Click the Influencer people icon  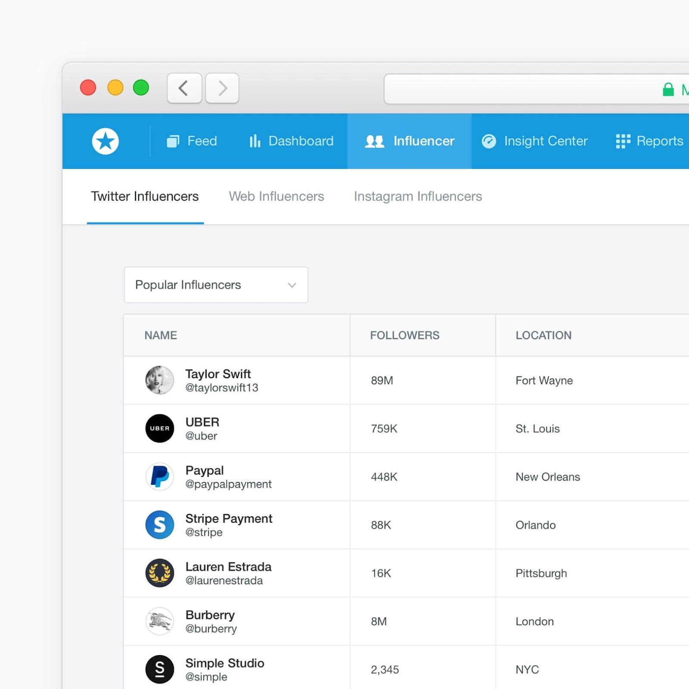(x=374, y=141)
